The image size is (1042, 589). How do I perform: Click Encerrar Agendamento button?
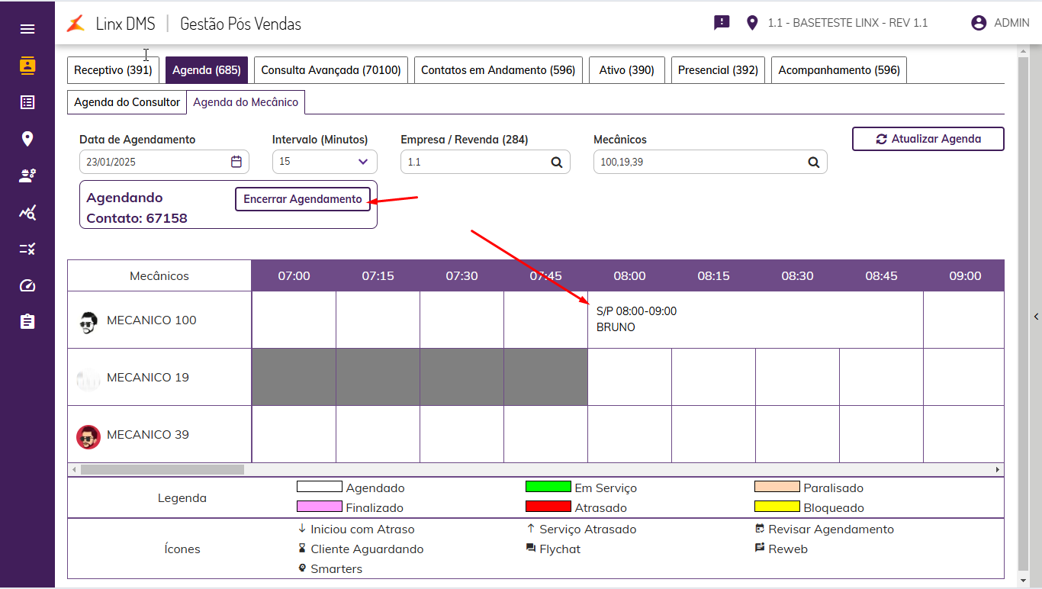303,199
